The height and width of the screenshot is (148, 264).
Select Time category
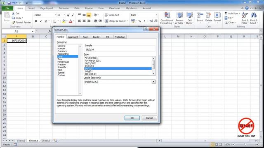coord(60,59)
